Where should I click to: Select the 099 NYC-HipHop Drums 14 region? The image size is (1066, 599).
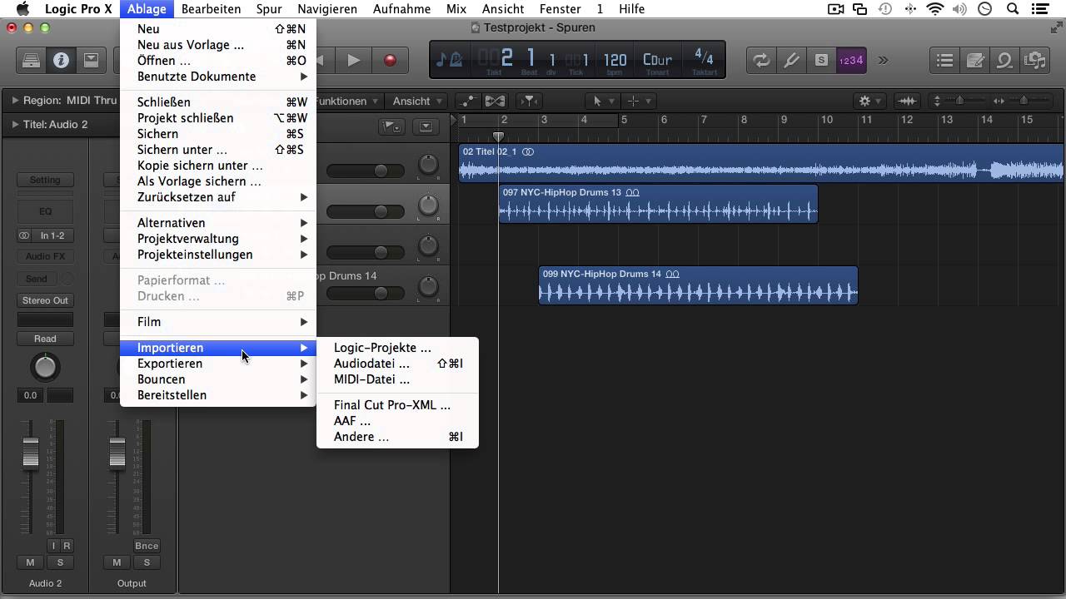coord(698,285)
